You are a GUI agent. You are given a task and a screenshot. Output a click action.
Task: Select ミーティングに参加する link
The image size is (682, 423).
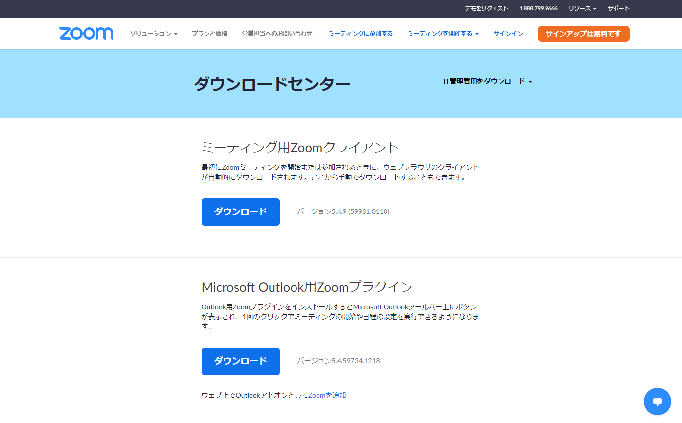tap(361, 34)
